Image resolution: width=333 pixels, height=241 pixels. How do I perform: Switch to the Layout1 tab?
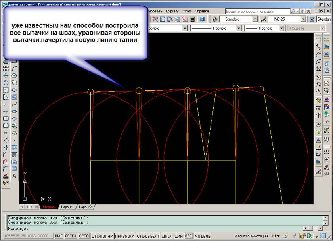pos(67,207)
